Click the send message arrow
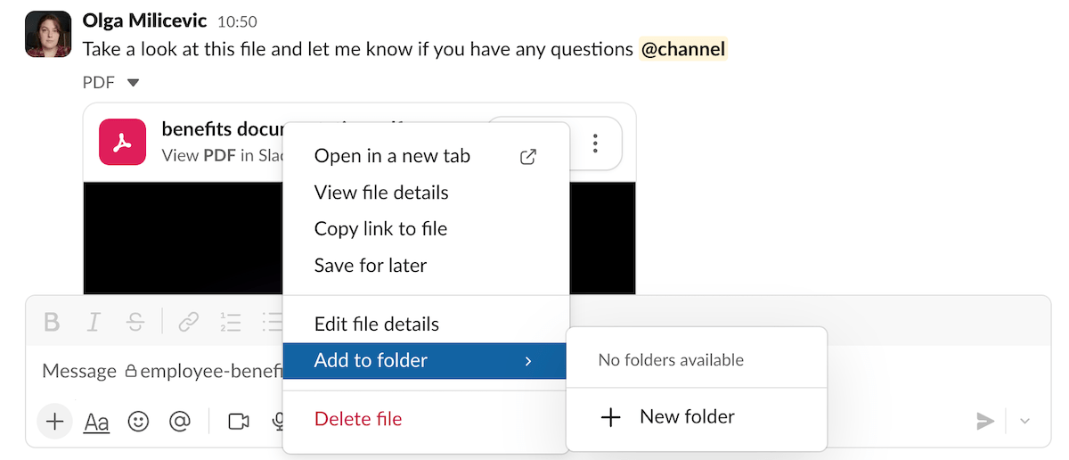 (x=984, y=422)
